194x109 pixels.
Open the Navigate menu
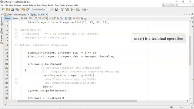coord(18,5)
